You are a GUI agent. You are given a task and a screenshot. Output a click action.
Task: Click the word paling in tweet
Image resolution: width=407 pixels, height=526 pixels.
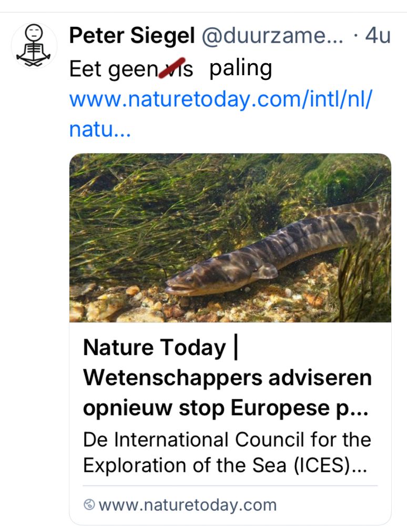click(x=240, y=68)
